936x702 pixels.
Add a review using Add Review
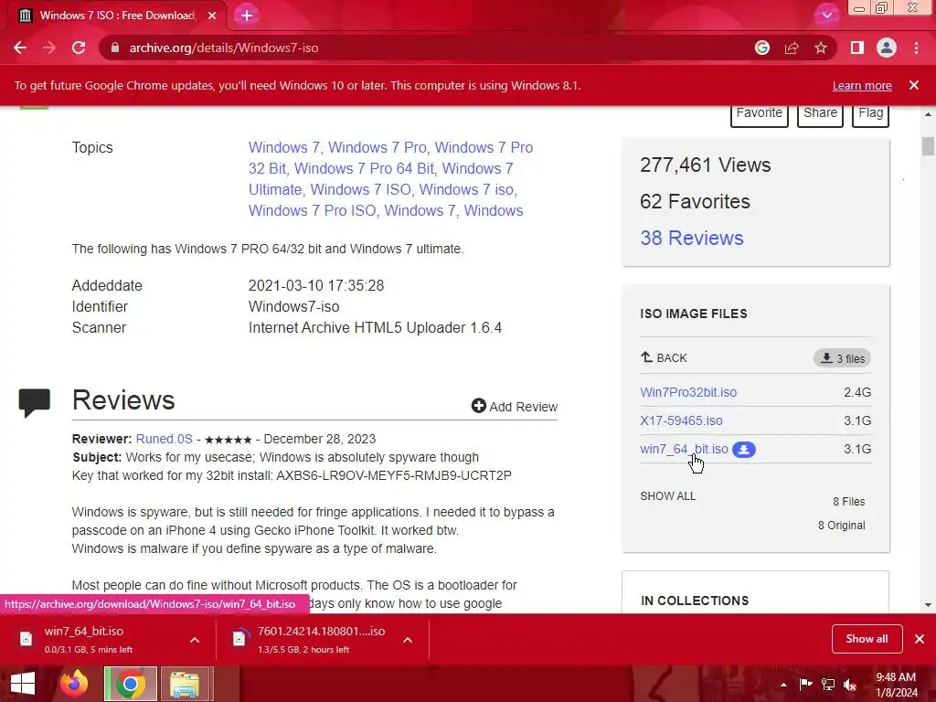click(x=515, y=407)
